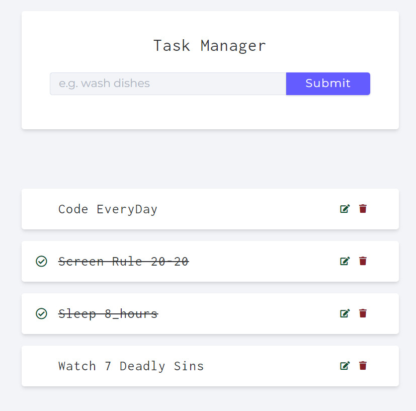Edit the Code EveryDay task
This screenshot has height=411, width=416.
coord(345,209)
